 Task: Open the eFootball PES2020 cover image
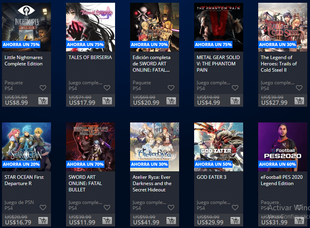[283, 147]
